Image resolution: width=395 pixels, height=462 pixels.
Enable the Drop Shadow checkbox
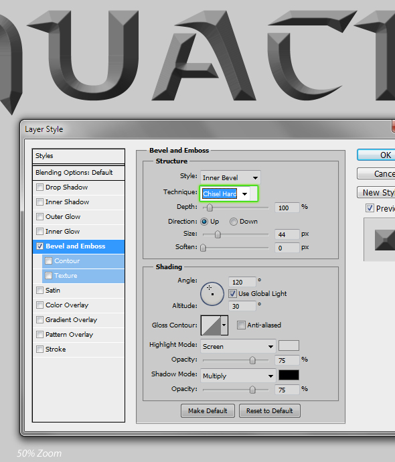(x=39, y=187)
